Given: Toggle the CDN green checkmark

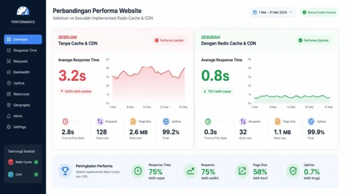Looking at the screenshot, I should (x=36, y=174).
